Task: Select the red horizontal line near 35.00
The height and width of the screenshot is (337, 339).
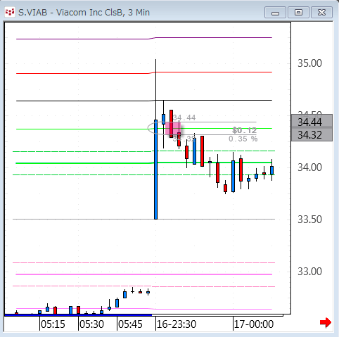Action: pos(144,73)
